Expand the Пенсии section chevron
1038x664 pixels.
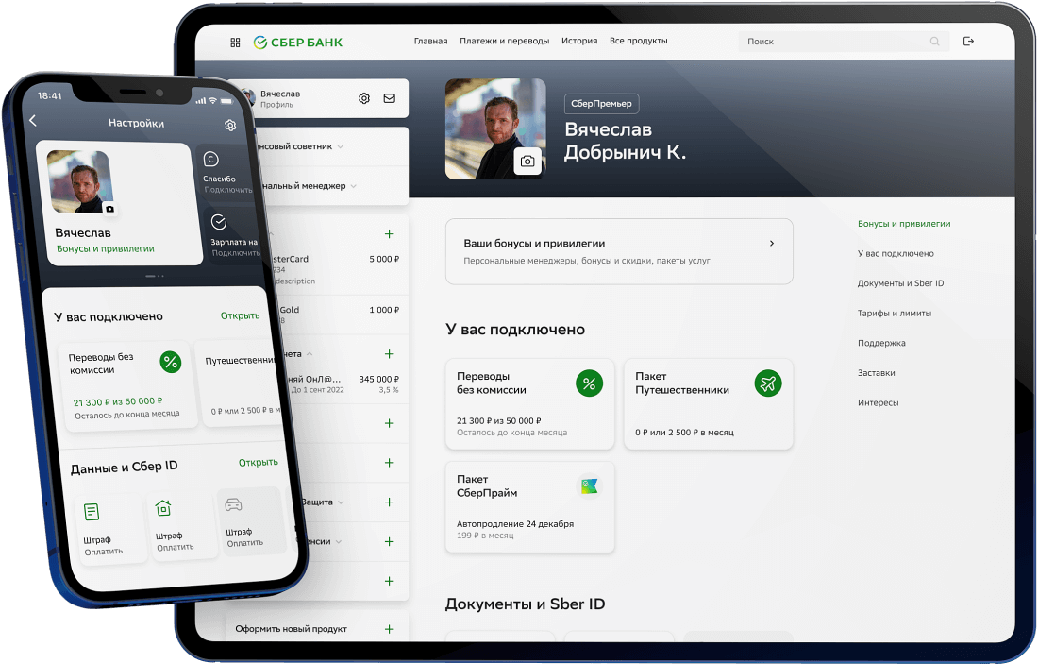pyautogui.click(x=338, y=541)
